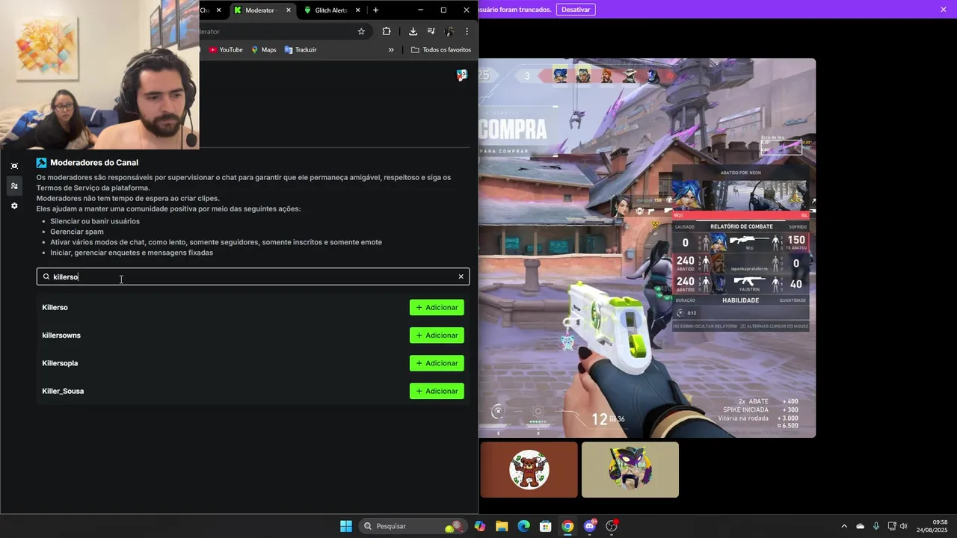Select Killer_Sousa username result
The height and width of the screenshot is (538, 957).
[x=63, y=391]
